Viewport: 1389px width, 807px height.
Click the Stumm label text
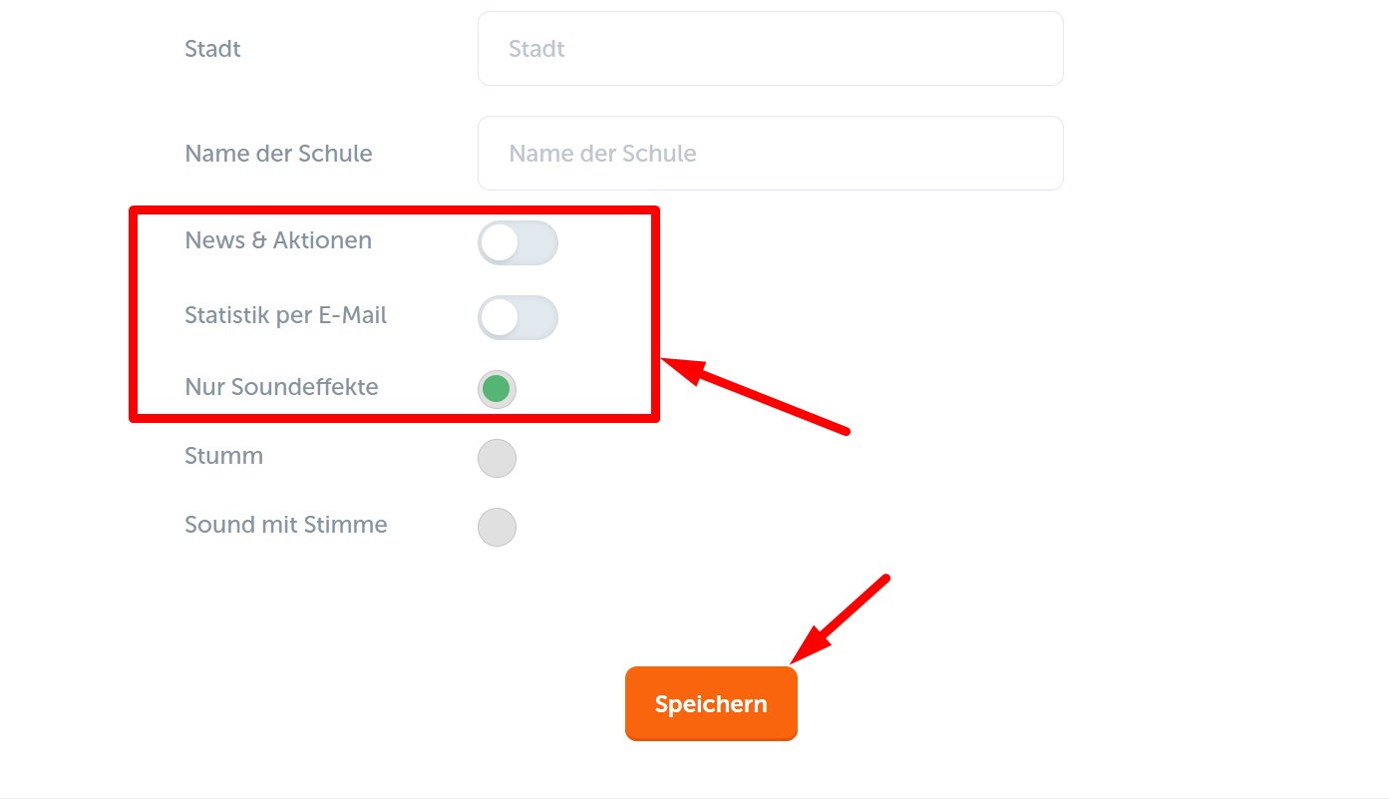(x=223, y=456)
